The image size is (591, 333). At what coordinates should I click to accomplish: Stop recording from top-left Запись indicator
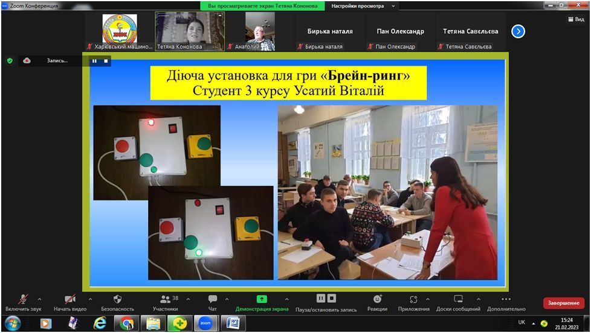click(x=106, y=60)
